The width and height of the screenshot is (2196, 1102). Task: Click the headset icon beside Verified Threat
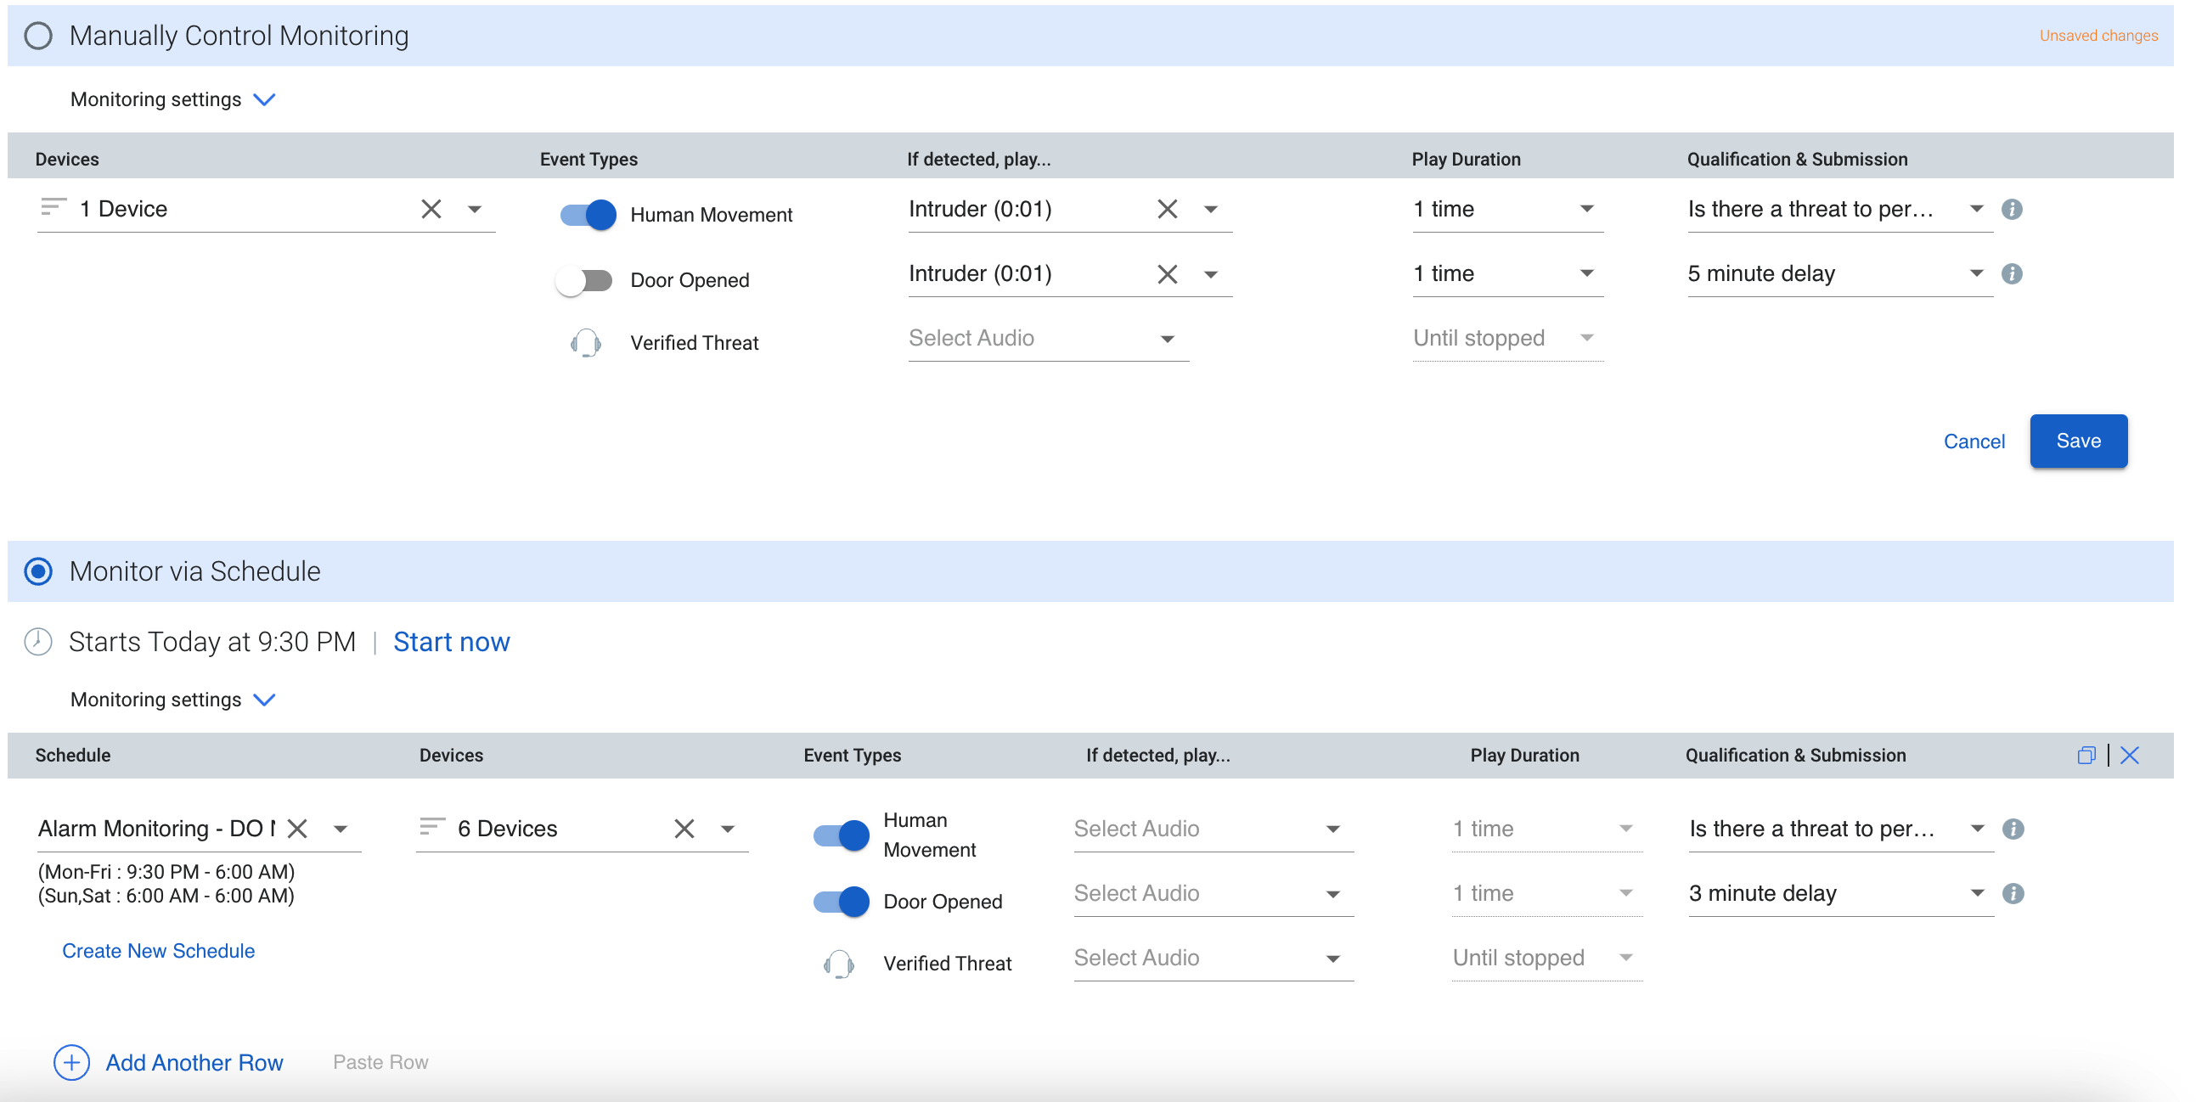click(x=585, y=344)
